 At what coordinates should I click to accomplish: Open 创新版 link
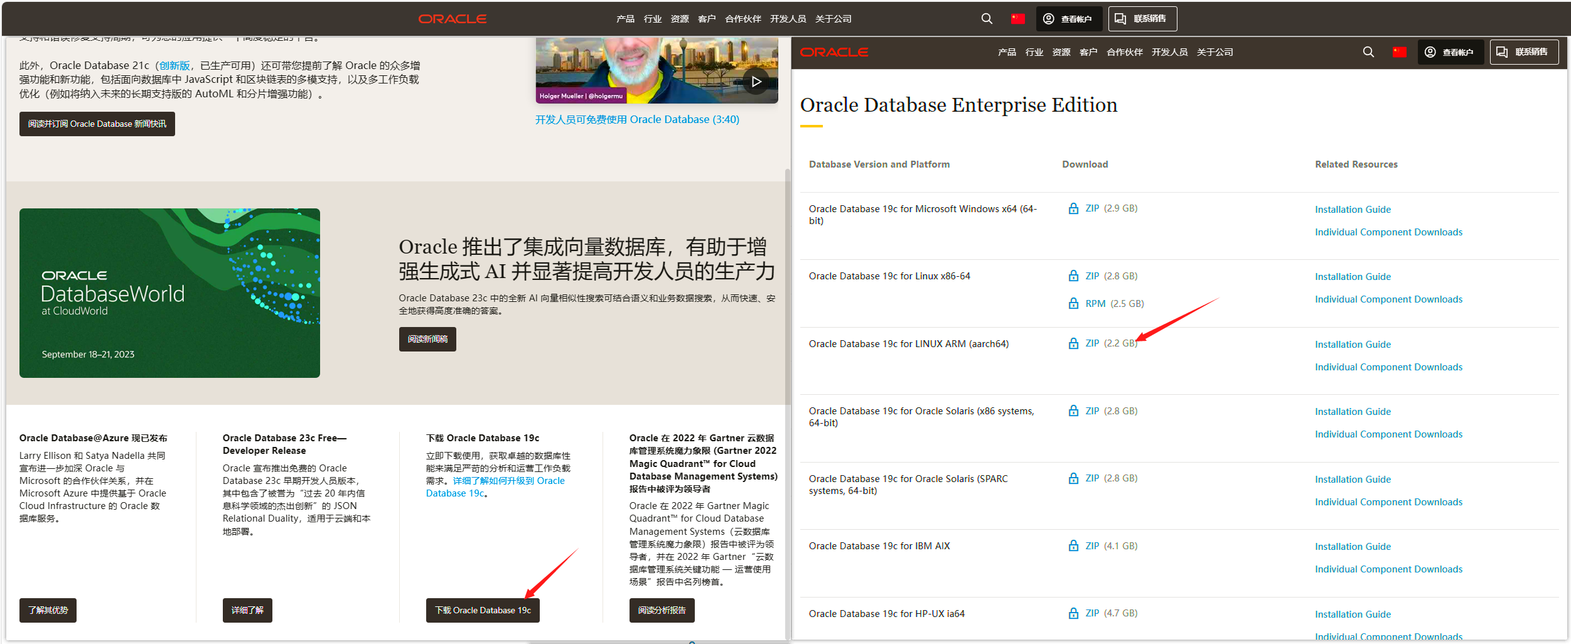[174, 65]
